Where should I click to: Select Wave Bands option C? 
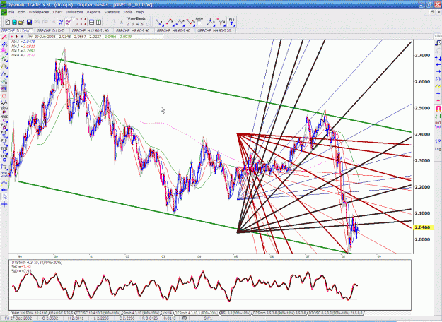[x=147, y=24]
